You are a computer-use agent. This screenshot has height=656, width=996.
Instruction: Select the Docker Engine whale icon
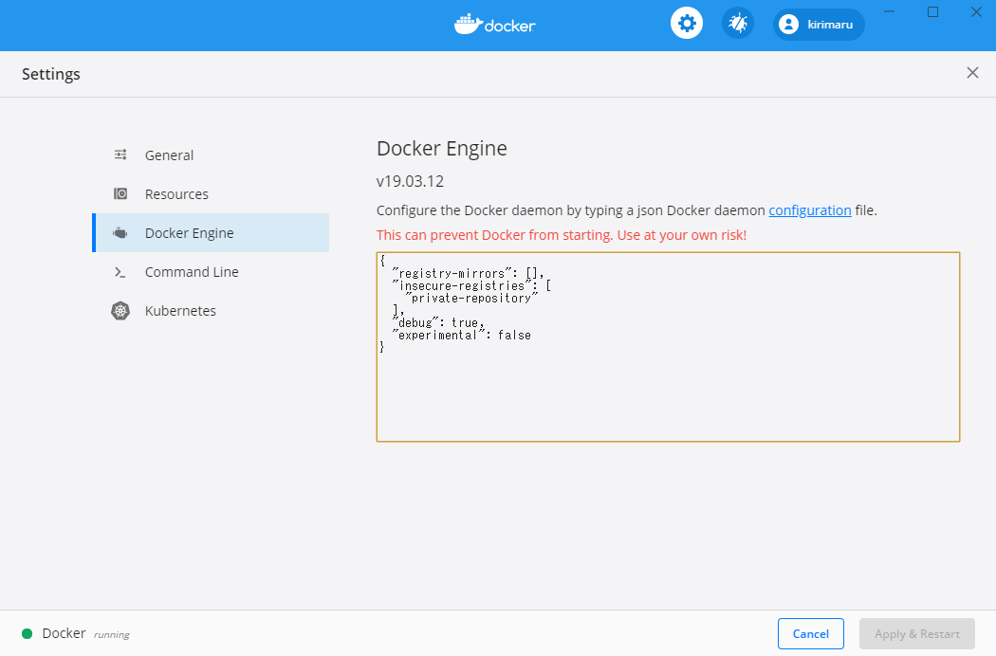[x=120, y=233]
